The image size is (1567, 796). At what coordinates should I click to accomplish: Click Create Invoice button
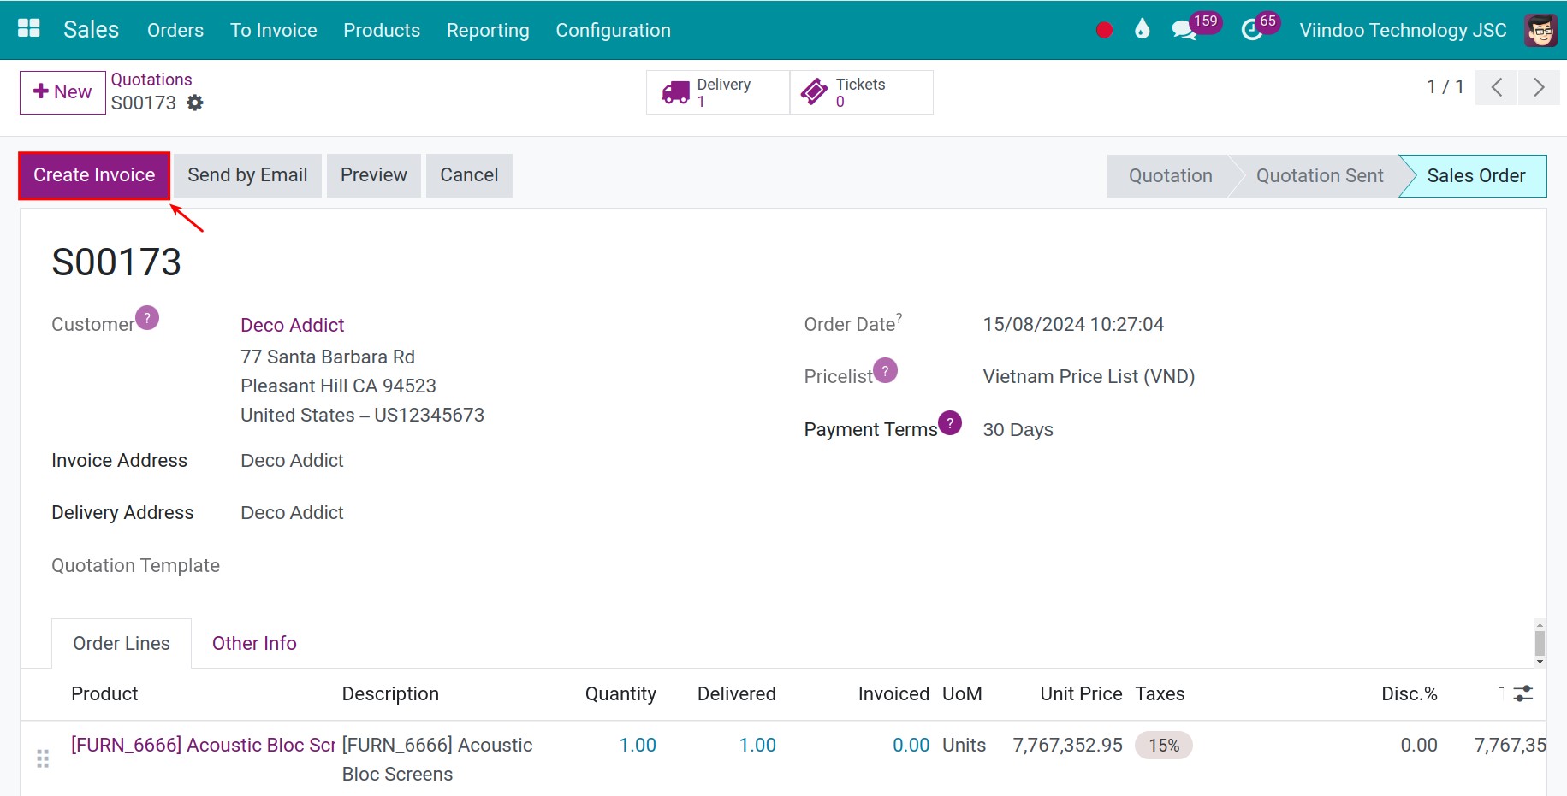(x=94, y=175)
